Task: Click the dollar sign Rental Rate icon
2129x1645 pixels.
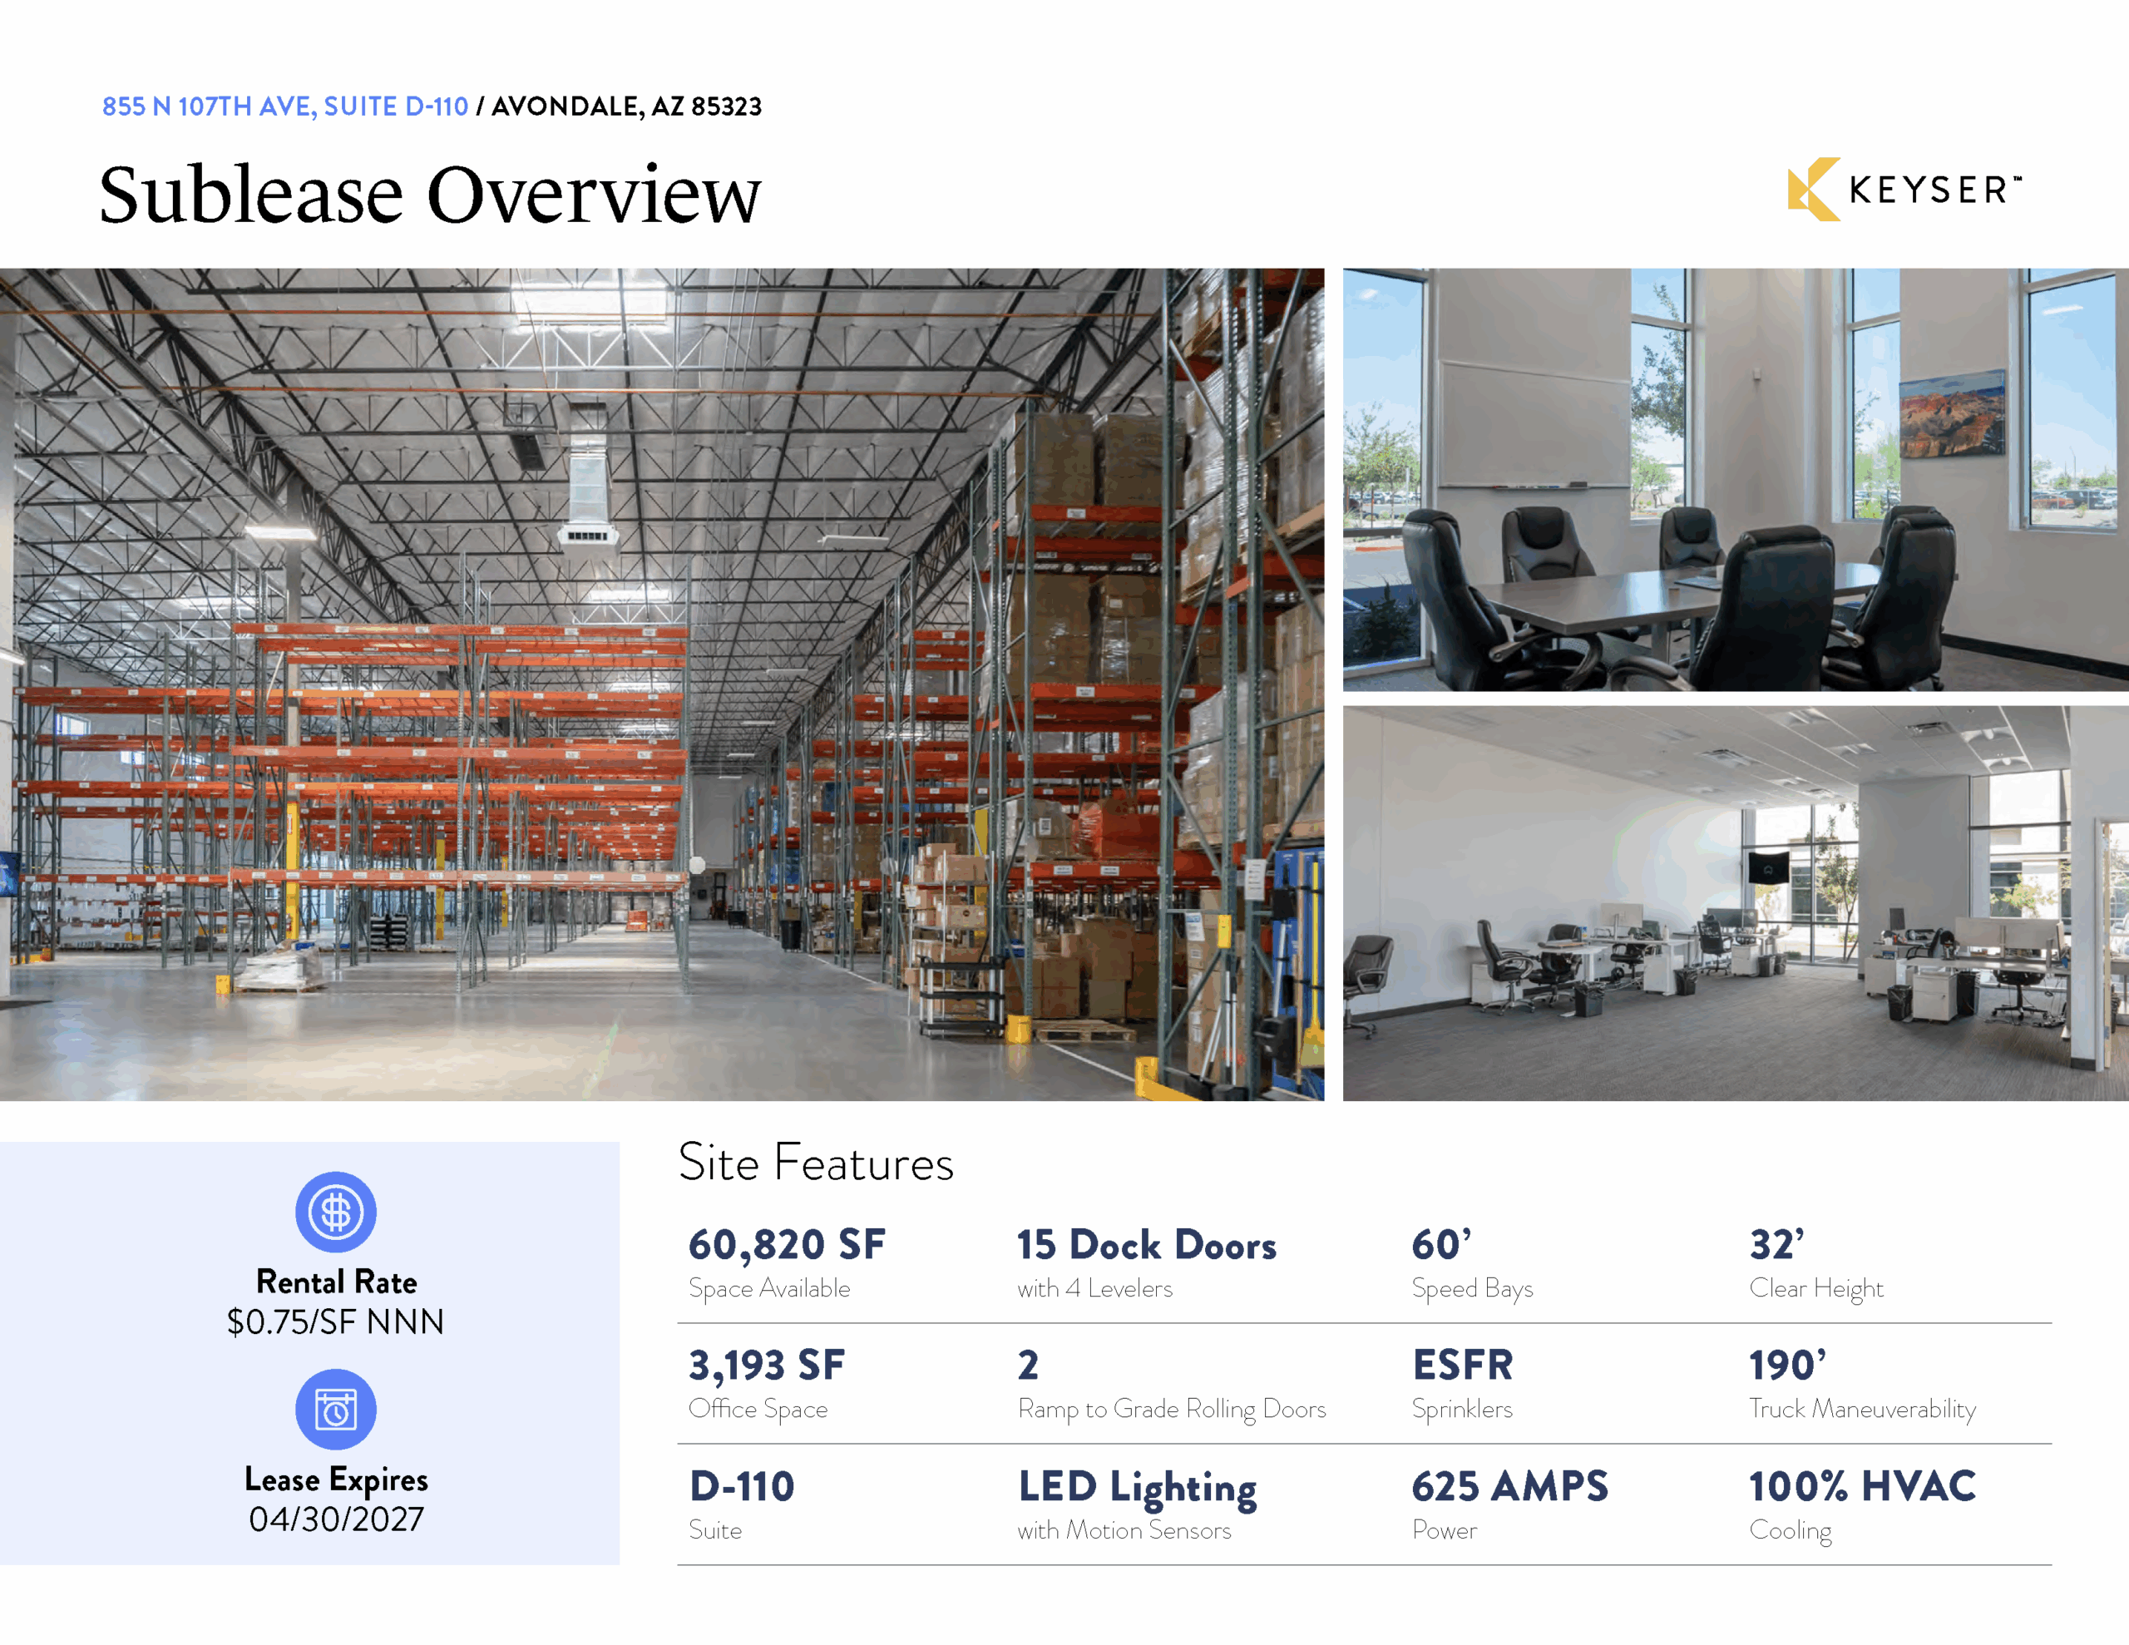Action: [x=335, y=1212]
